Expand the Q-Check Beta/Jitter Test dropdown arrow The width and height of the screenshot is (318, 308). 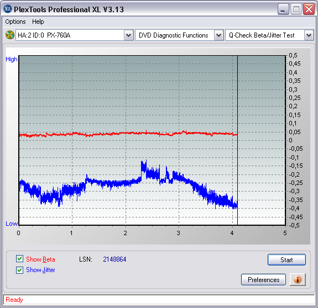tap(309, 35)
